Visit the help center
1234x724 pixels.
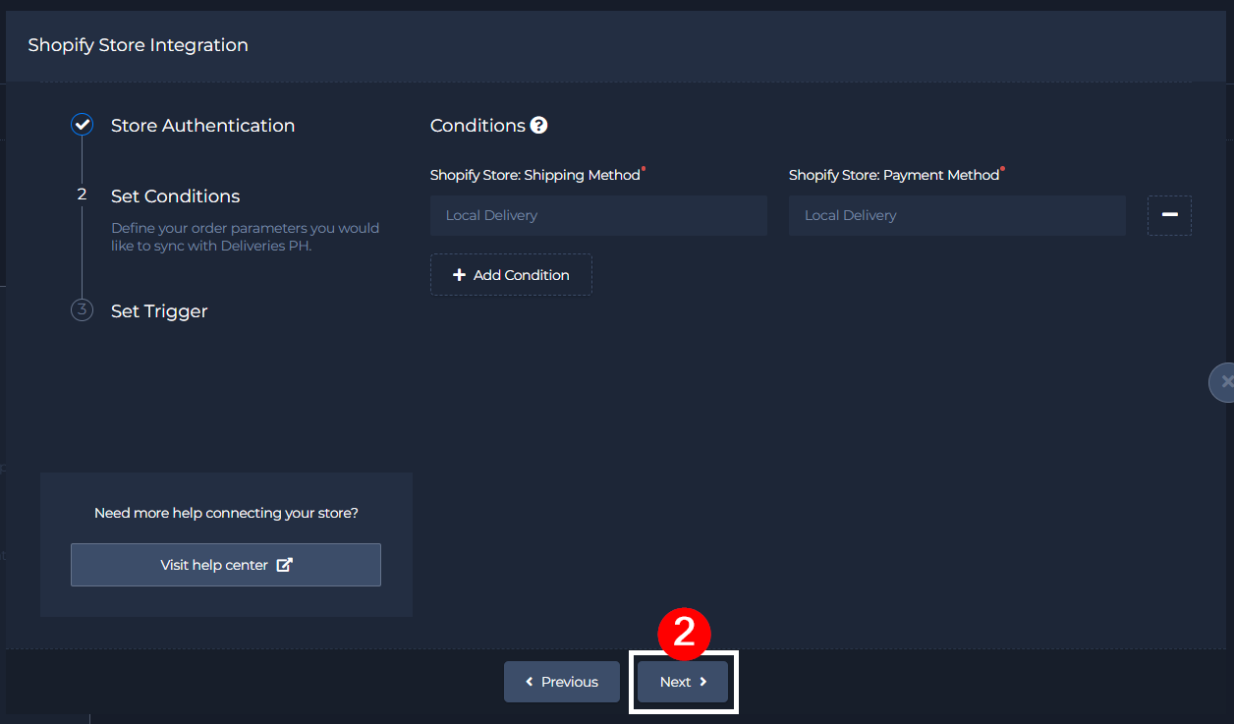pyautogui.click(x=226, y=565)
